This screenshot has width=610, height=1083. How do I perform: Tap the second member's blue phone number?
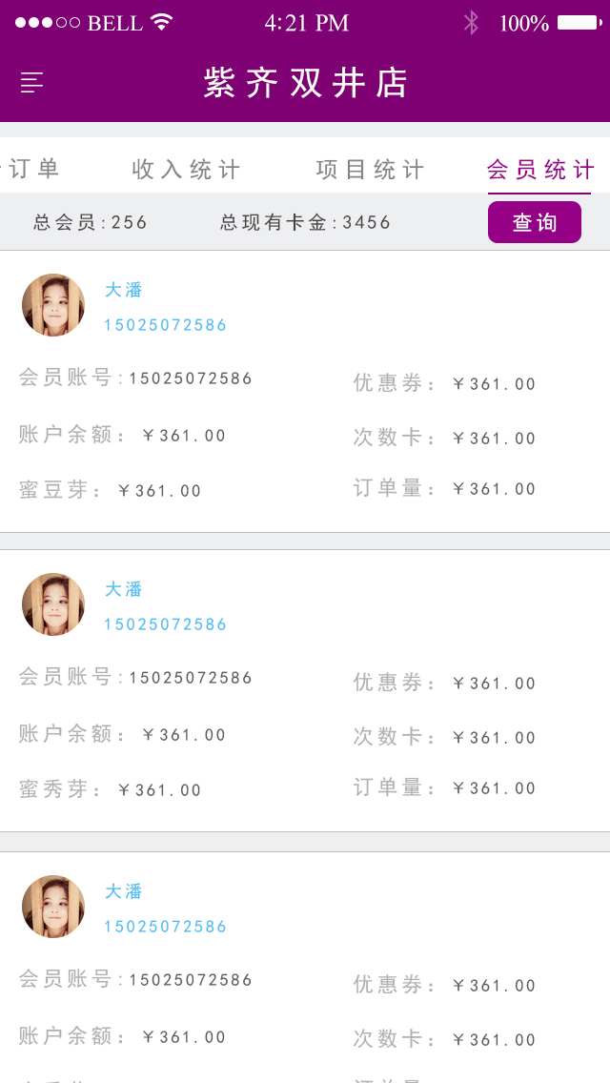[166, 624]
